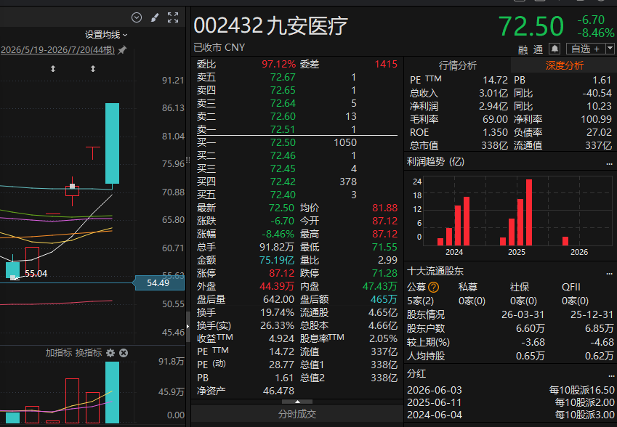The image size is (617, 427).
Task: Expand the 分时成交 panel with up arrow
Action: point(297,402)
